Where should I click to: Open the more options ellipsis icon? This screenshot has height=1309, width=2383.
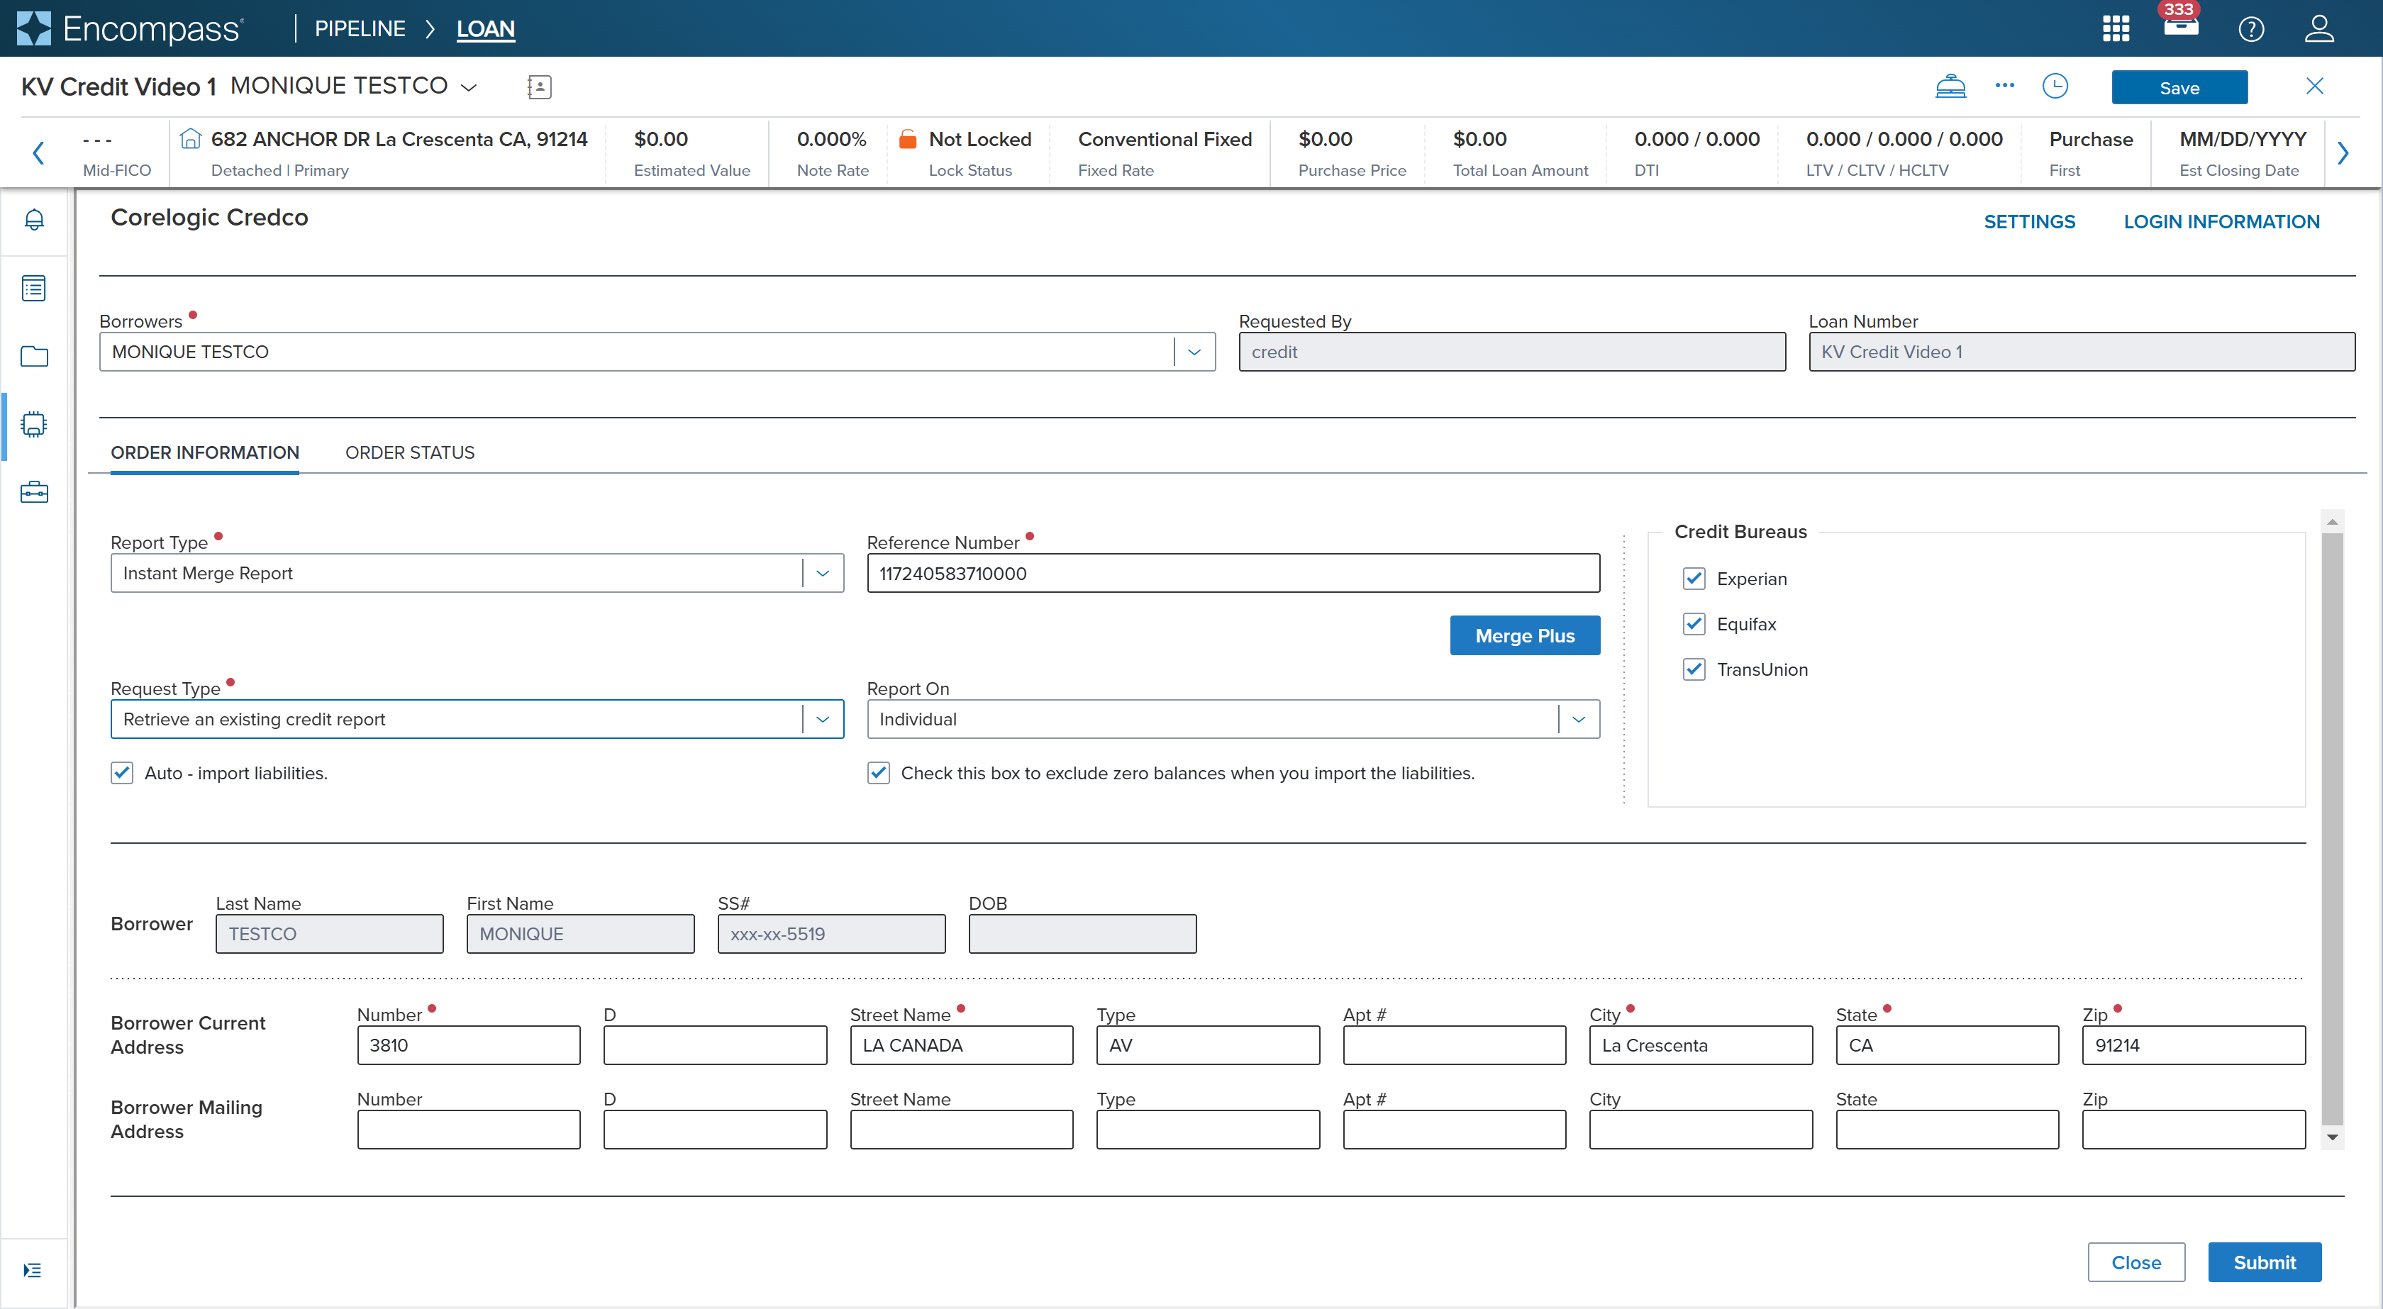[x=2005, y=85]
